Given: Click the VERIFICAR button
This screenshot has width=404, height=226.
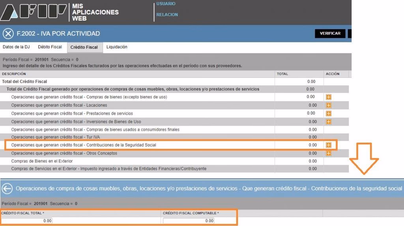Looking at the screenshot, I should [x=330, y=34].
